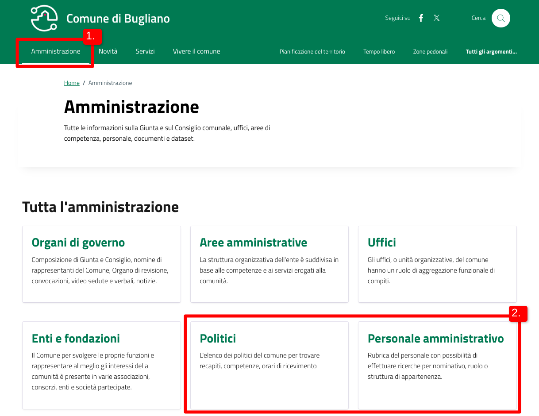Open the X social media icon
This screenshot has height=416, width=539.
tap(437, 18)
